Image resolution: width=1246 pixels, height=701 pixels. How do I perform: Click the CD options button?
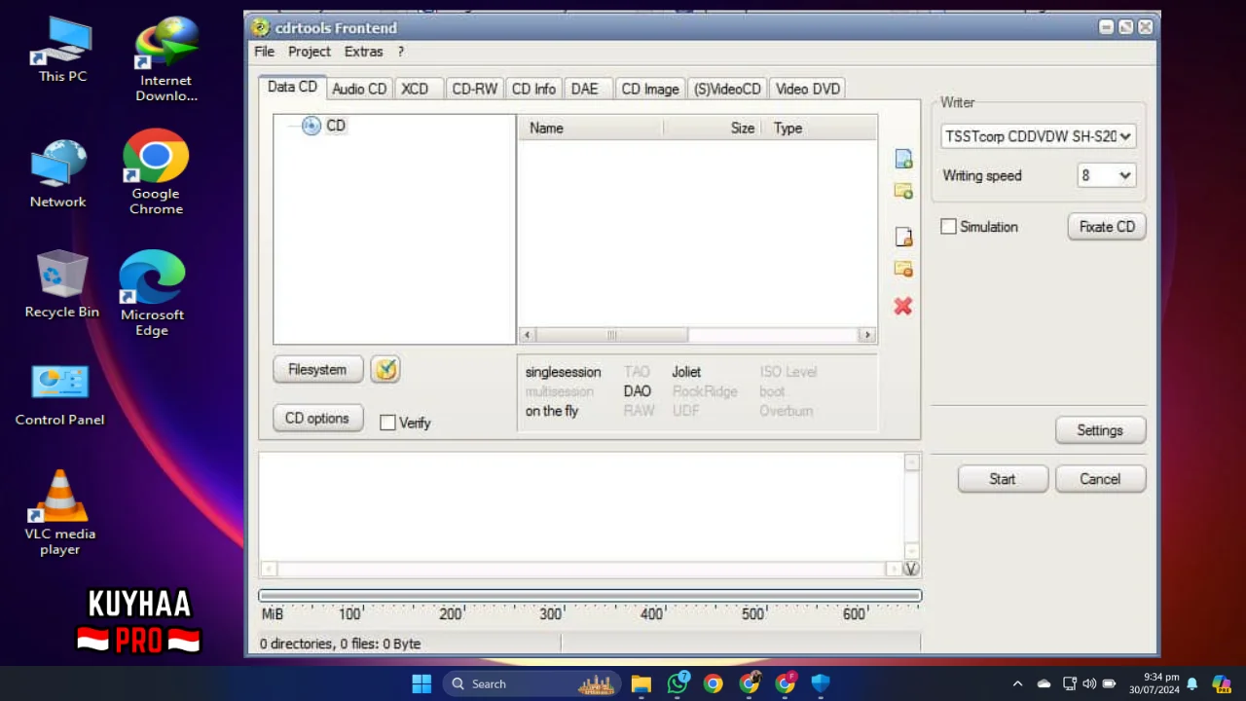[317, 418]
